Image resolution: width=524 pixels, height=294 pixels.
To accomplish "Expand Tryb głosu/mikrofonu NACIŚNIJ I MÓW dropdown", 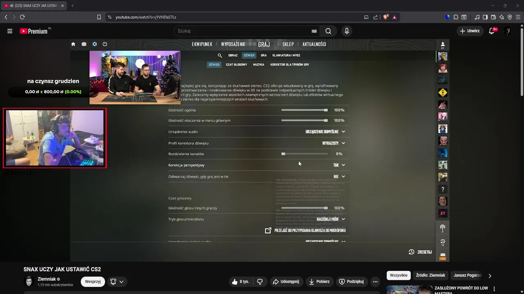I will (x=331, y=219).
